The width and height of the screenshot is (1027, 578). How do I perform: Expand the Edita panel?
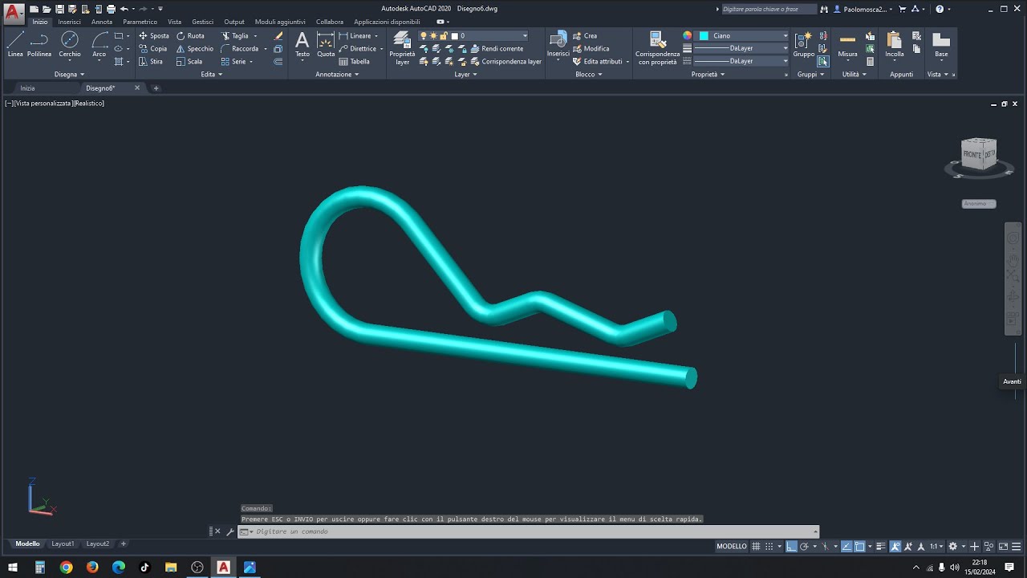[x=212, y=74]
